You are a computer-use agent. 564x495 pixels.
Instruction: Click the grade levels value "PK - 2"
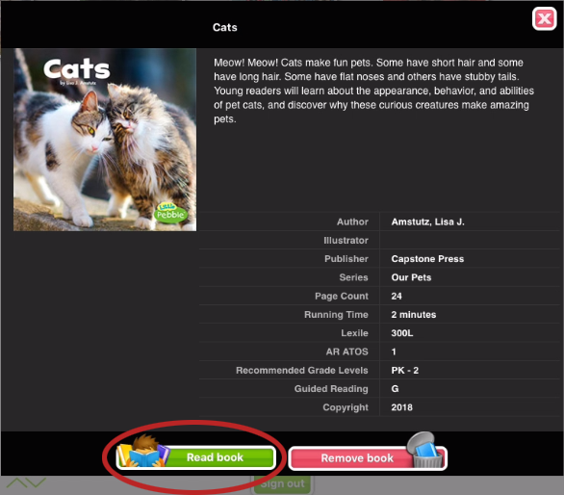404,371
